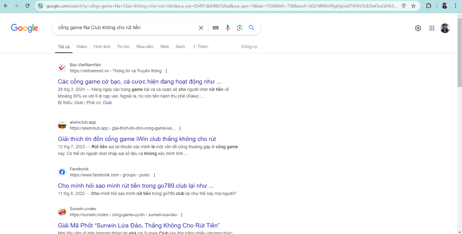Viewport: 462px width, 234px height.
Task: Switch to the Mua sắm tab
Action: [x=145, y=46]
